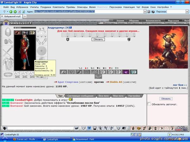Viewport: 190px width, 142px height.
Task: Expand the Персонаж dropdown in toolbar
Action: [187, 12]
